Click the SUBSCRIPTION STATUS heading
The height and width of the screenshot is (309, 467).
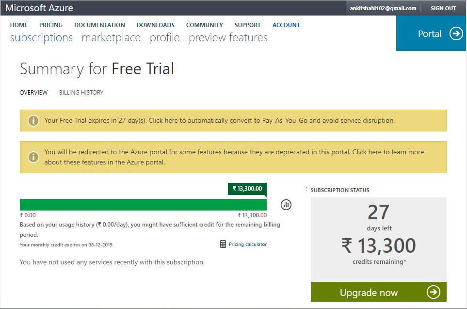[340, 190]
